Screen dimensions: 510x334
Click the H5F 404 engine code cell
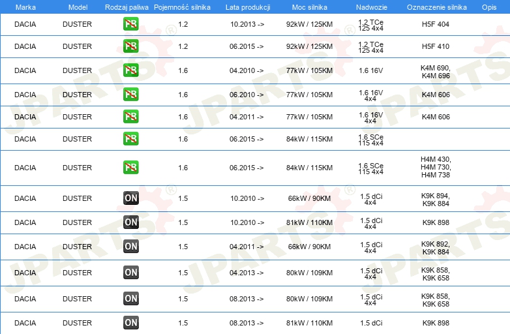436,24
